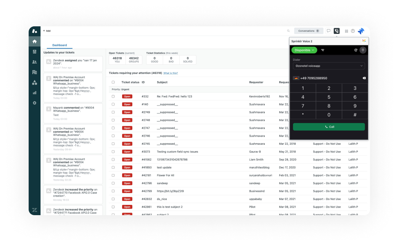Open the Customers icon in sidebar

tap(35, 62)
